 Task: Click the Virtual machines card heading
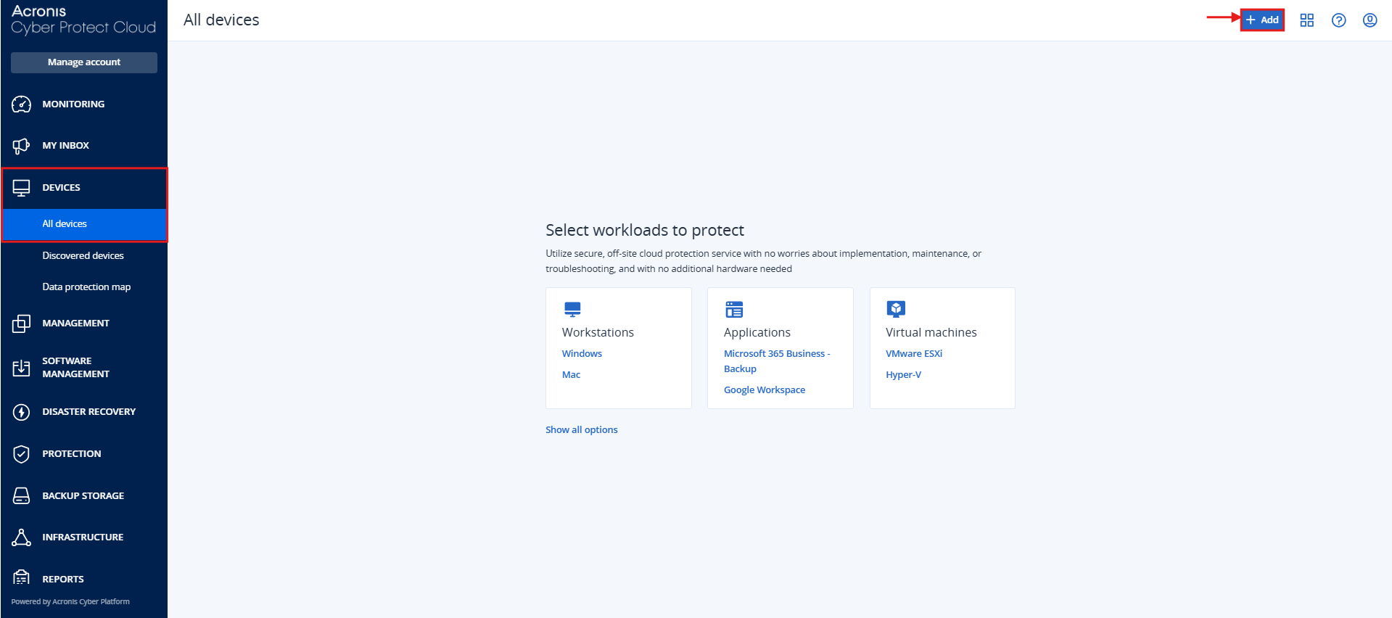[931, 332]
